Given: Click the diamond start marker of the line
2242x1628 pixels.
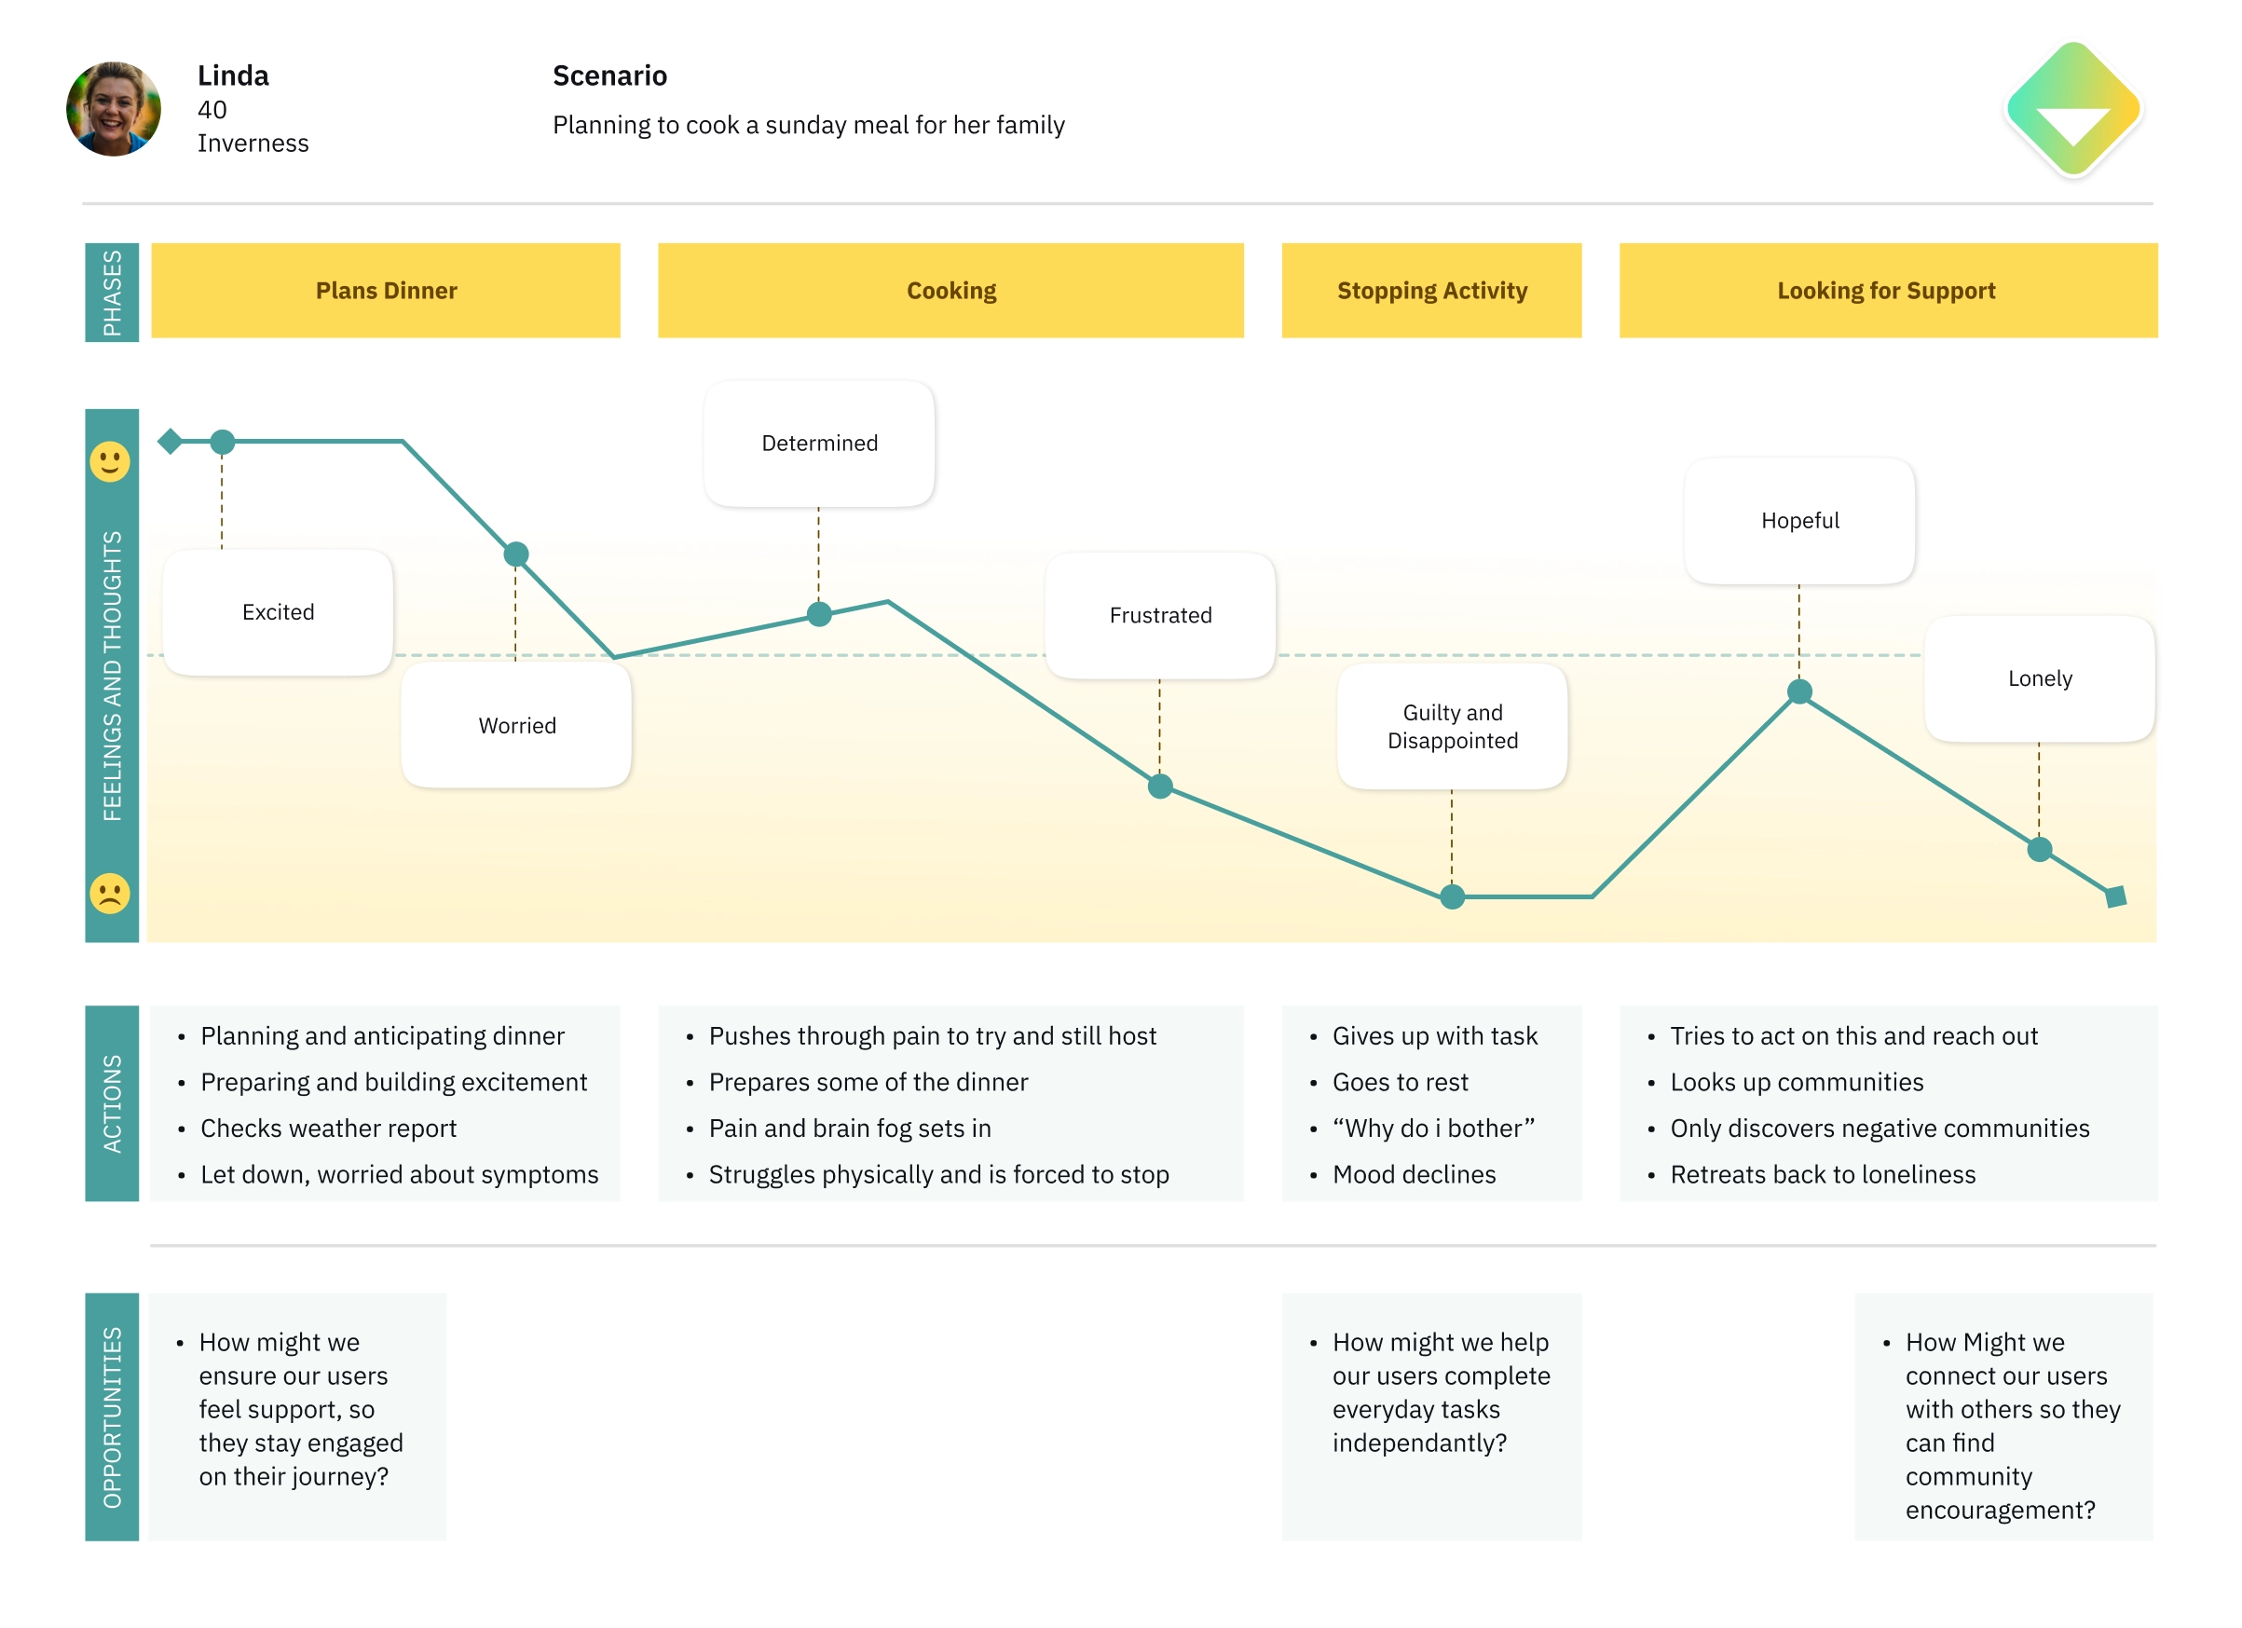Looking at the screenshot, I should coord(170,441).
